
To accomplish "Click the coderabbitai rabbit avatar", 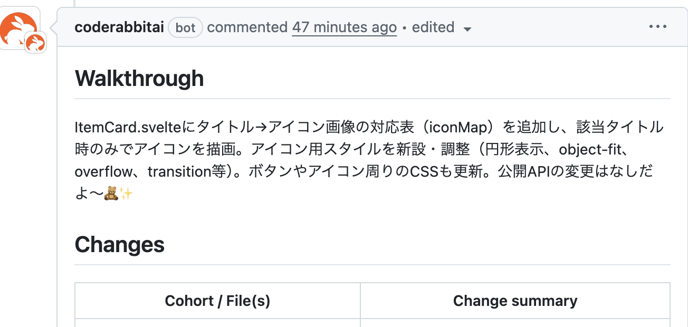I will pyautogui.click(x=17, y=25).
